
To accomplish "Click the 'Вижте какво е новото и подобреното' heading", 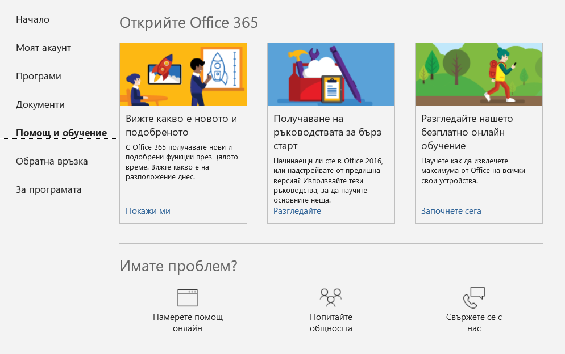I will (181, 125).
